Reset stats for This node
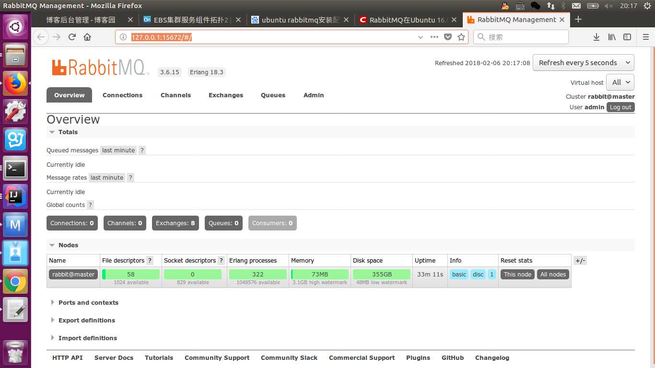The width and height of the screenshot is (655, 368). 517,275
